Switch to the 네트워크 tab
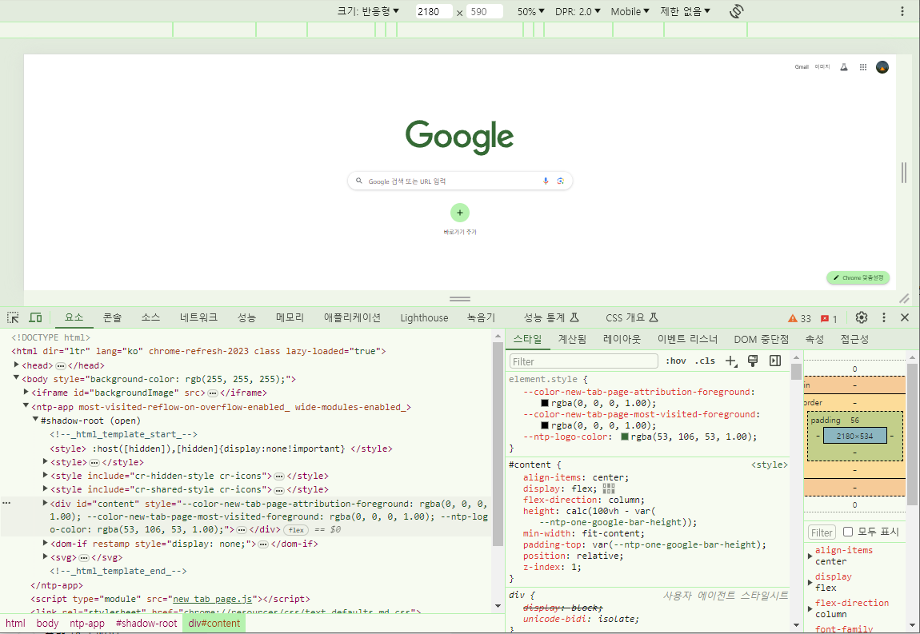The width and height of the screenshot is (920, 634). [x=198, y=317]
